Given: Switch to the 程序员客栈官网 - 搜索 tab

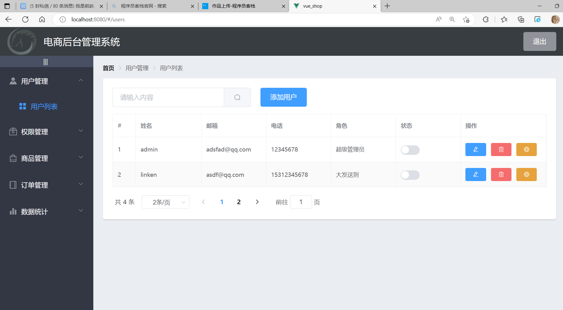Looking at the screenshot, I should [x=152, y=6].
